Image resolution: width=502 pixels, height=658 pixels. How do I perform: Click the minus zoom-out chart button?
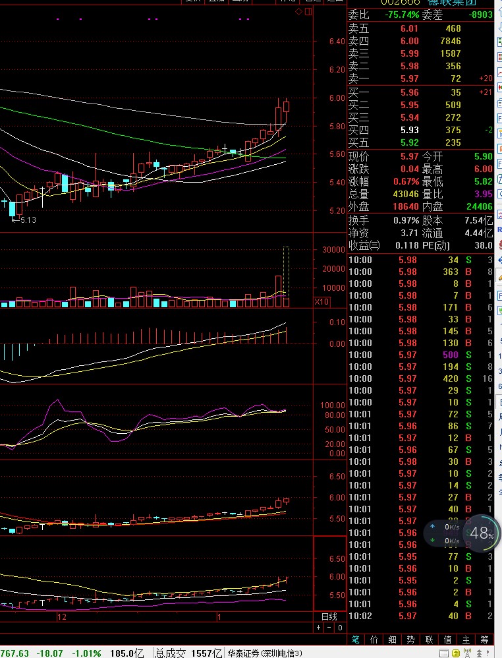329,627
